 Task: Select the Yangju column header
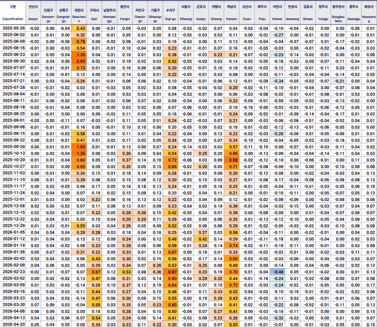(x=323, y=13)
